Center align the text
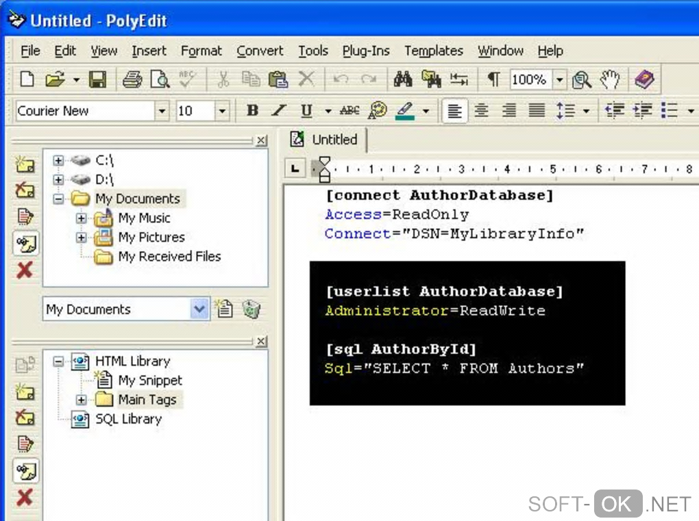This screenshot has width=699, height=521. click(482, 110)
